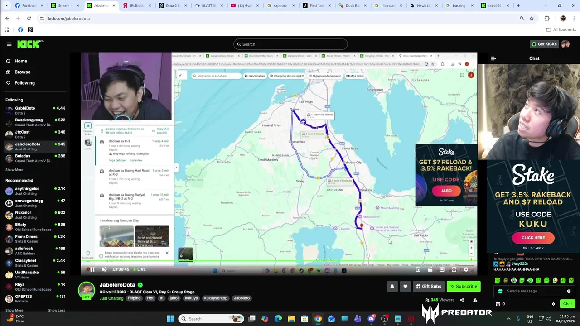The width and height of the screenshot is (580, 326).
Task: Follow channel with the heart icon
Action: [405, 286]
